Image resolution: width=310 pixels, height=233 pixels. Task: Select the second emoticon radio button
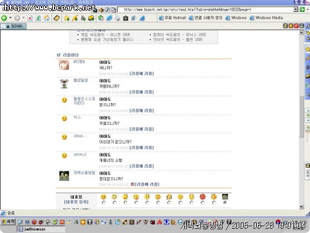[x=115, y=203]
